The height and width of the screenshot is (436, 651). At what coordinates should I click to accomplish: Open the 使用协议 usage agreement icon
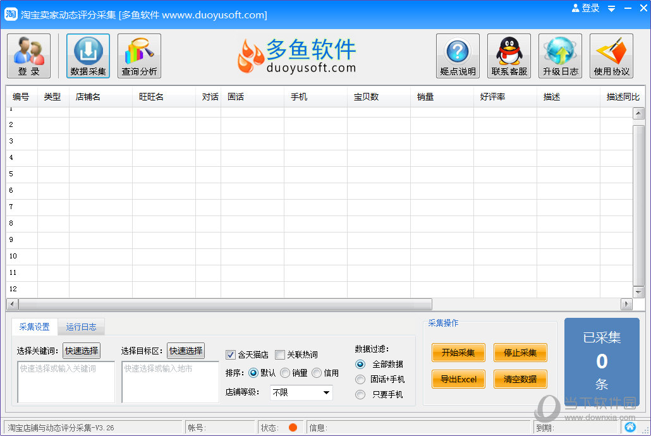pos(611,56)
